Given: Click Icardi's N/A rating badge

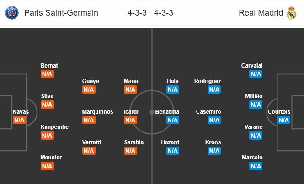Looking at the screenshot, I should [130, 120].
